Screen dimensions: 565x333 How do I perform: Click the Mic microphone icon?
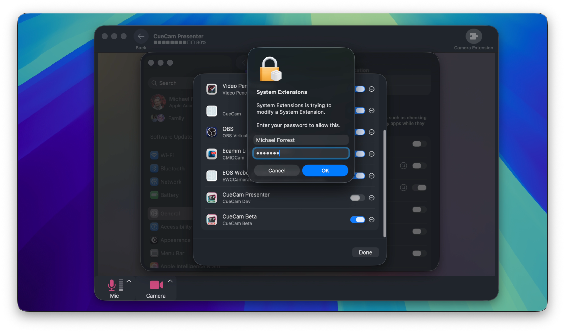[x=111, y=285]
